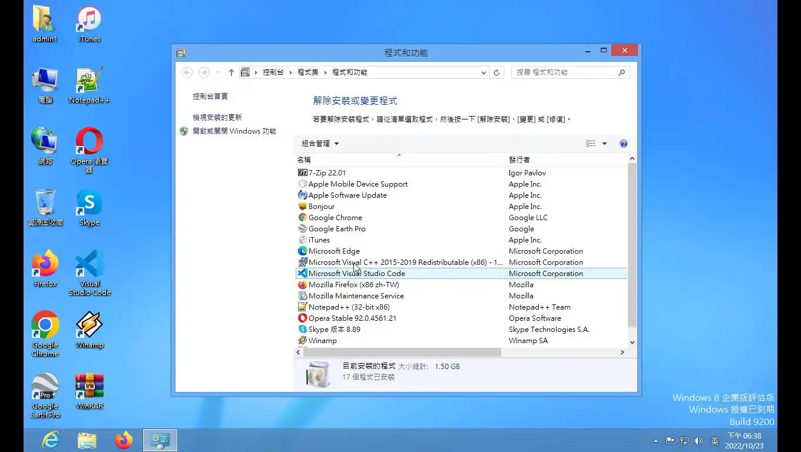Change the view layout button
This screenshot has height=452, width=801.
(x=591, y=144)
